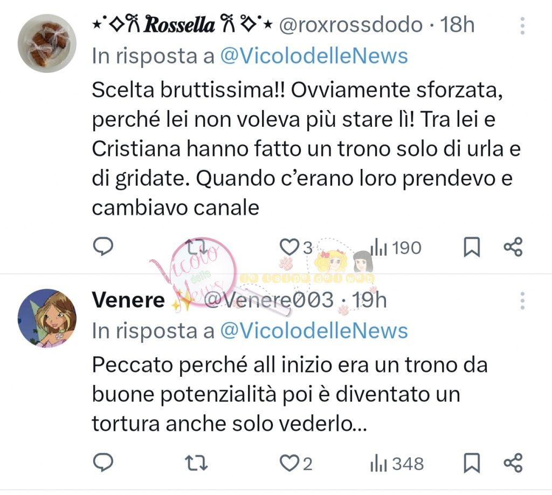Retweet Rossella's post
Screen dimensions: 552x495
point(195,247)
